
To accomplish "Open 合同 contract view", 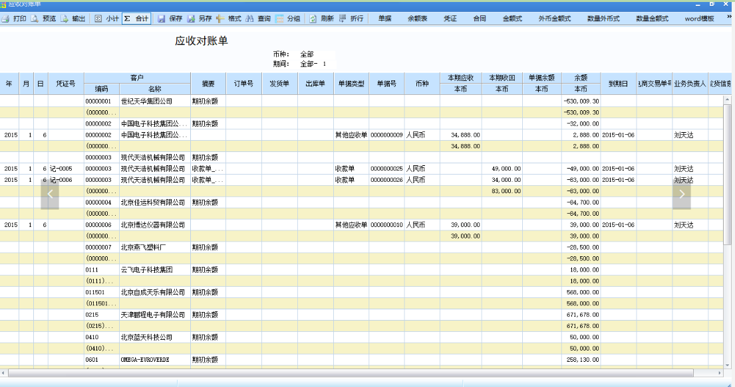I will point(480,19).
